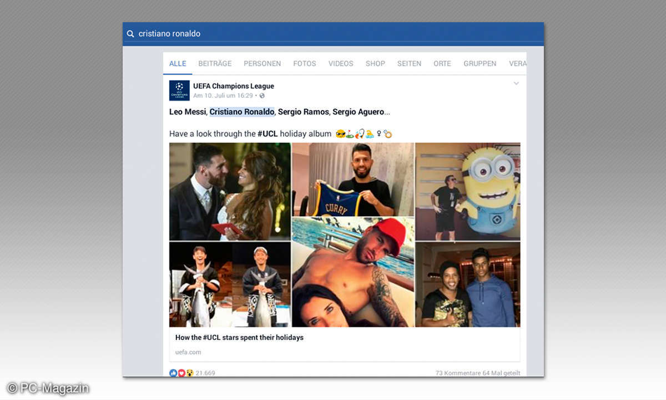666x400 pixels.
Task: Open the photo of two men posing indoors
Action: (468, 284)
